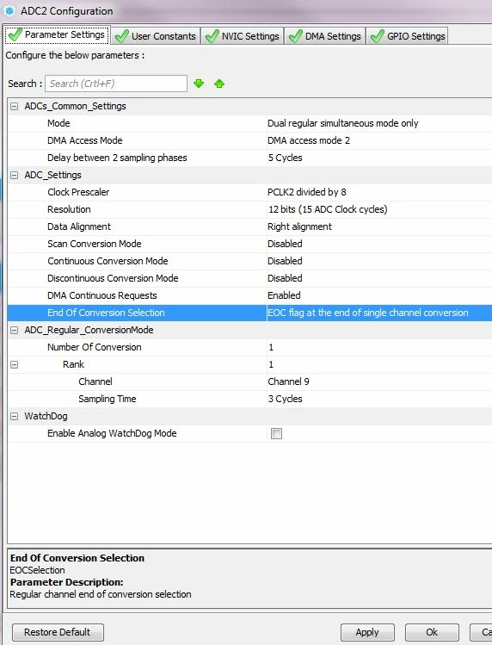Open the NVIC Settings tab
Screen dimensions: 492x645
pos(243,36)
